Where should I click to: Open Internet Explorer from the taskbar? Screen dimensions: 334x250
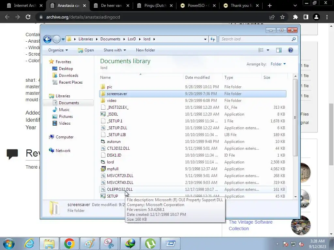point(29,243)
